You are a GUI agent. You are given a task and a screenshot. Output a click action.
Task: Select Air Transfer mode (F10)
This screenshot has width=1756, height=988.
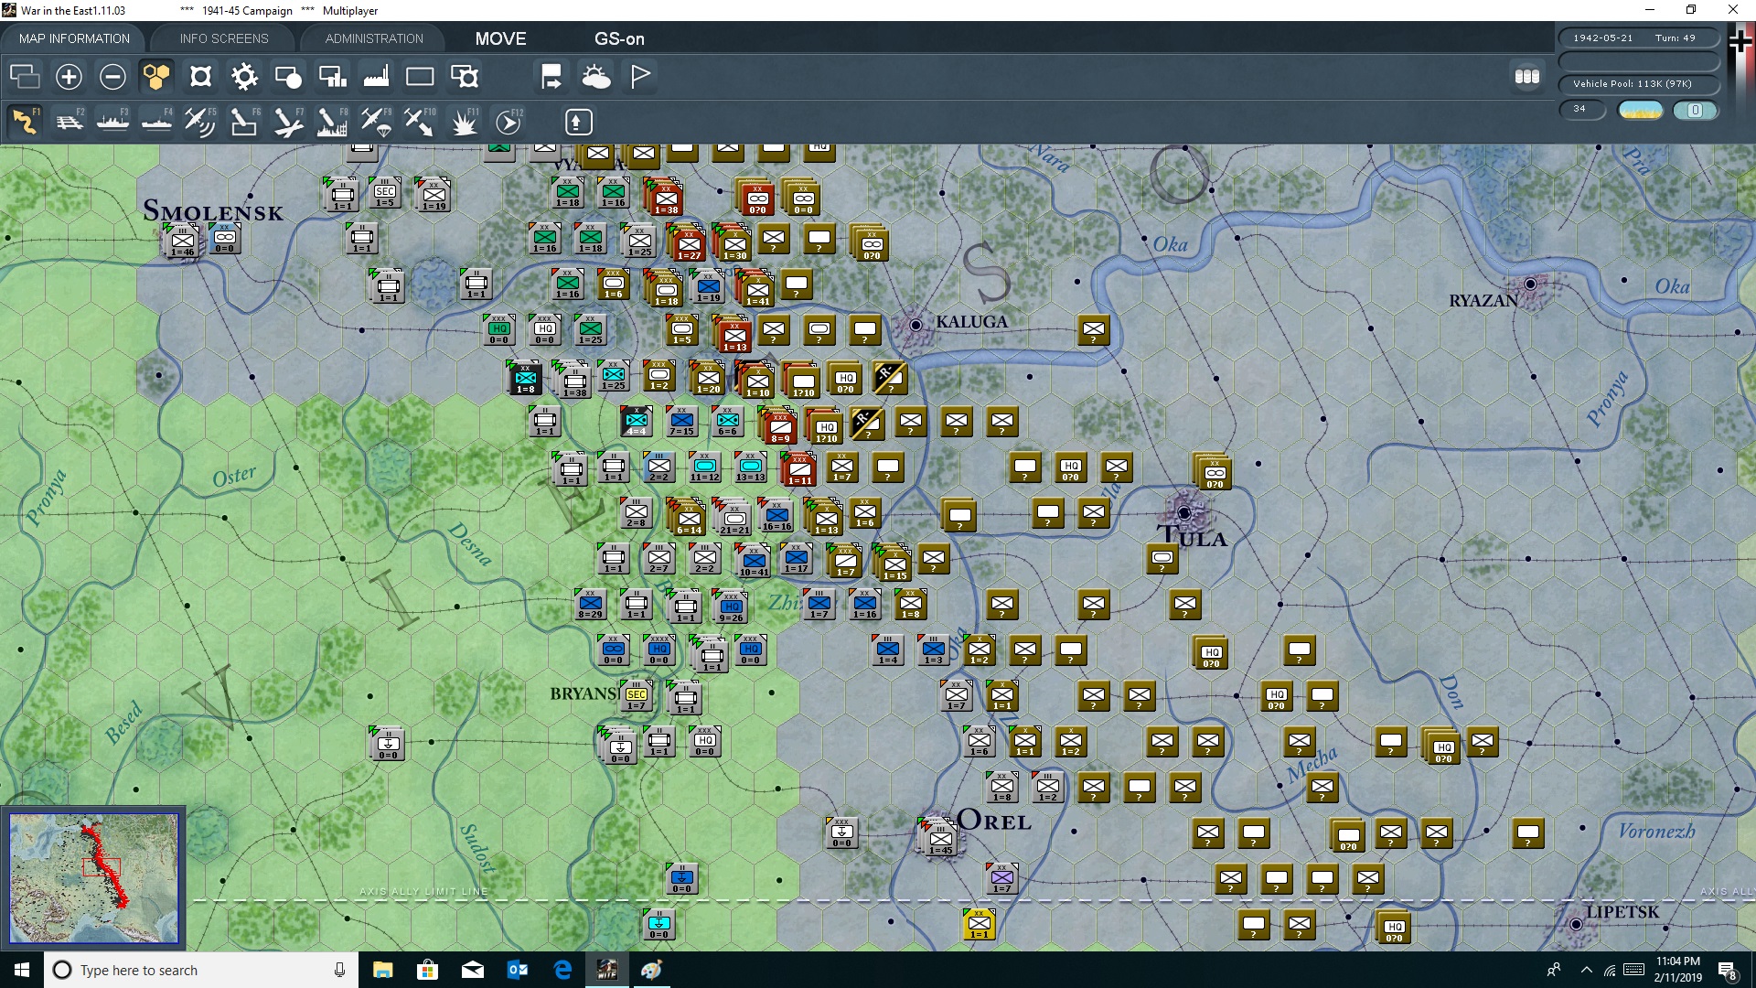[420, 122]
